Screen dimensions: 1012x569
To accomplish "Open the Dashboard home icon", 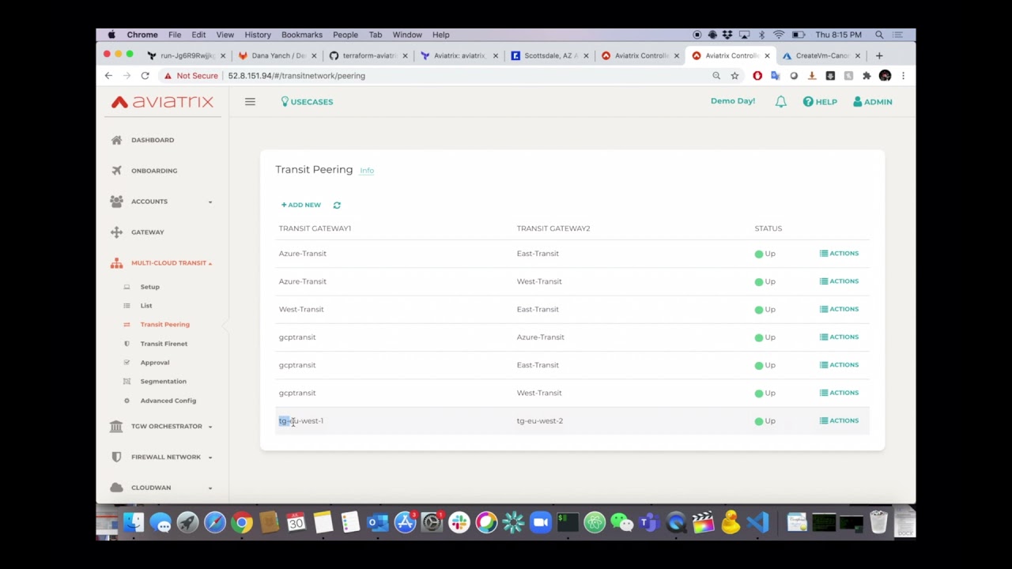I will click(116, 140).
